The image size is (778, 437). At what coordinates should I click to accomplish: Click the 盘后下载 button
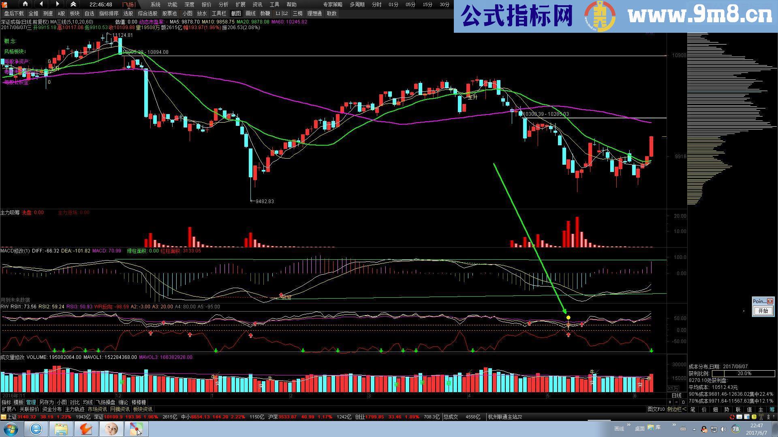13,13
